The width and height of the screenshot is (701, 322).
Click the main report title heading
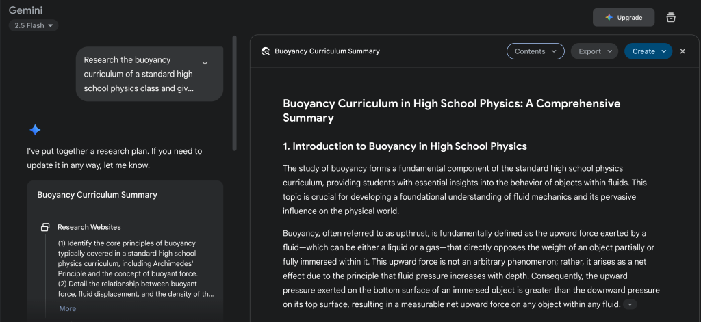(451, 110)
